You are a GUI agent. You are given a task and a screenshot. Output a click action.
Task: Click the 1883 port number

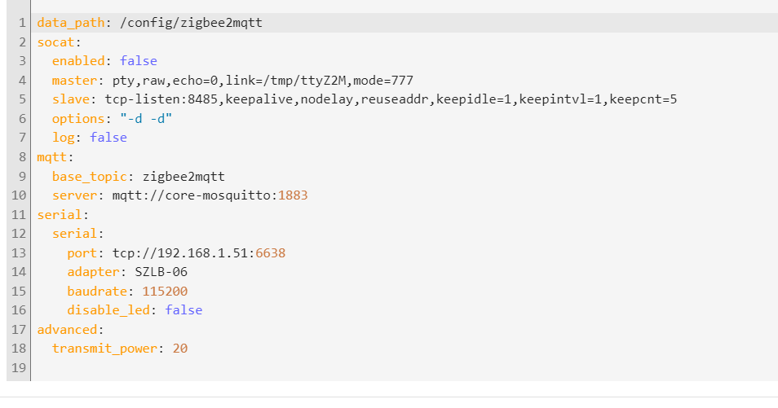point(293,195)
